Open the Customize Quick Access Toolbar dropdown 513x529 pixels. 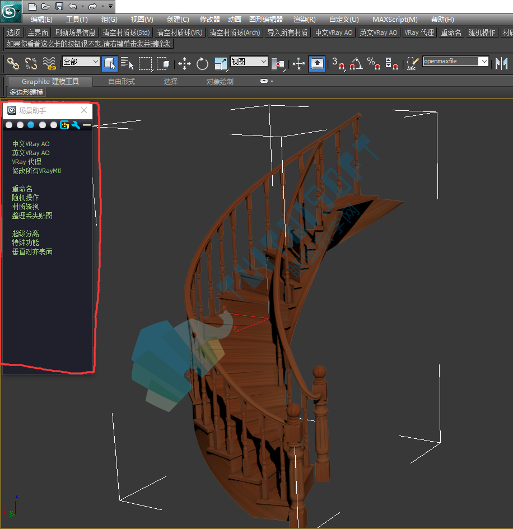pos(110,6)
